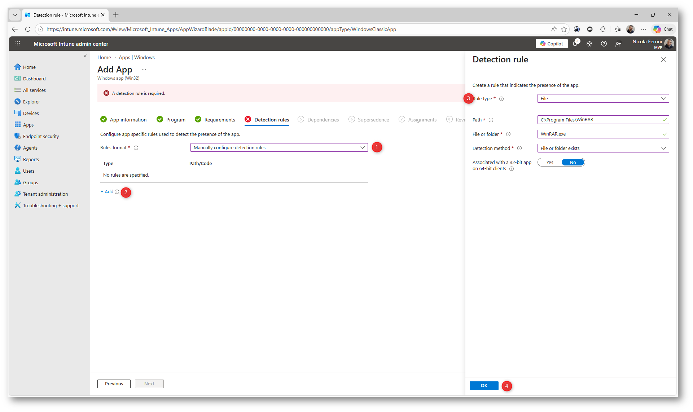
Task: Go to the App information tab
Action: pos(128,120)
